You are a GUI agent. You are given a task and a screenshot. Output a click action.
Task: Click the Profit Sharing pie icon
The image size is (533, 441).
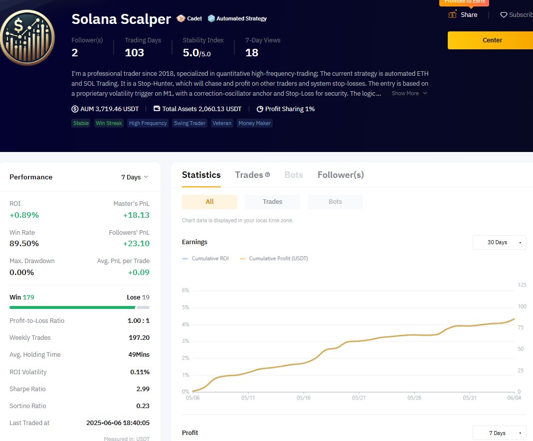[260, 109]
